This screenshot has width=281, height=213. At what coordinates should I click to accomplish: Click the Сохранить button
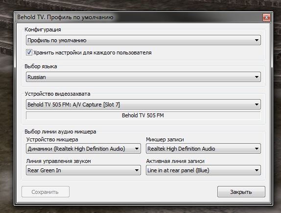click(x=46, y=192)
